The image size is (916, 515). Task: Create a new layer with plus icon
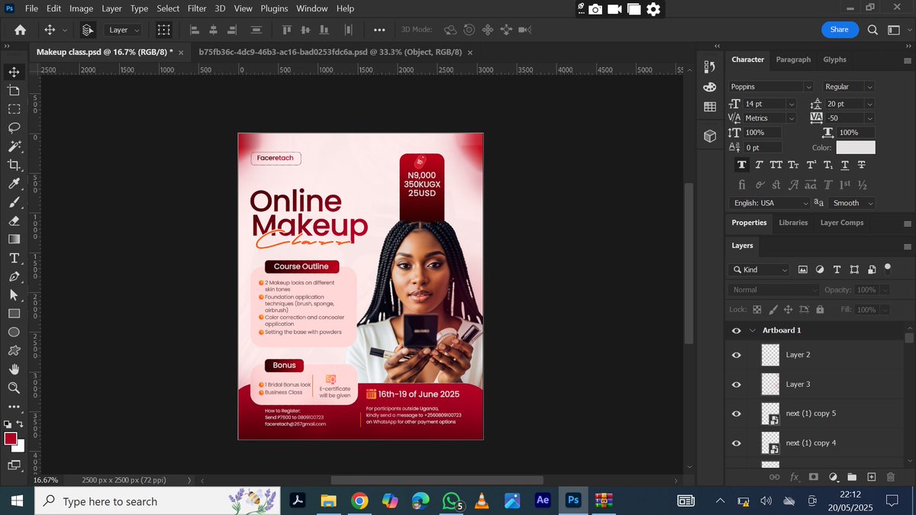pyautogui.click(x=871, y=477)
